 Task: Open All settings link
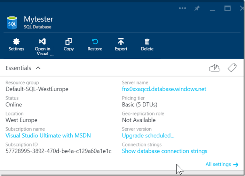(222, 164)
